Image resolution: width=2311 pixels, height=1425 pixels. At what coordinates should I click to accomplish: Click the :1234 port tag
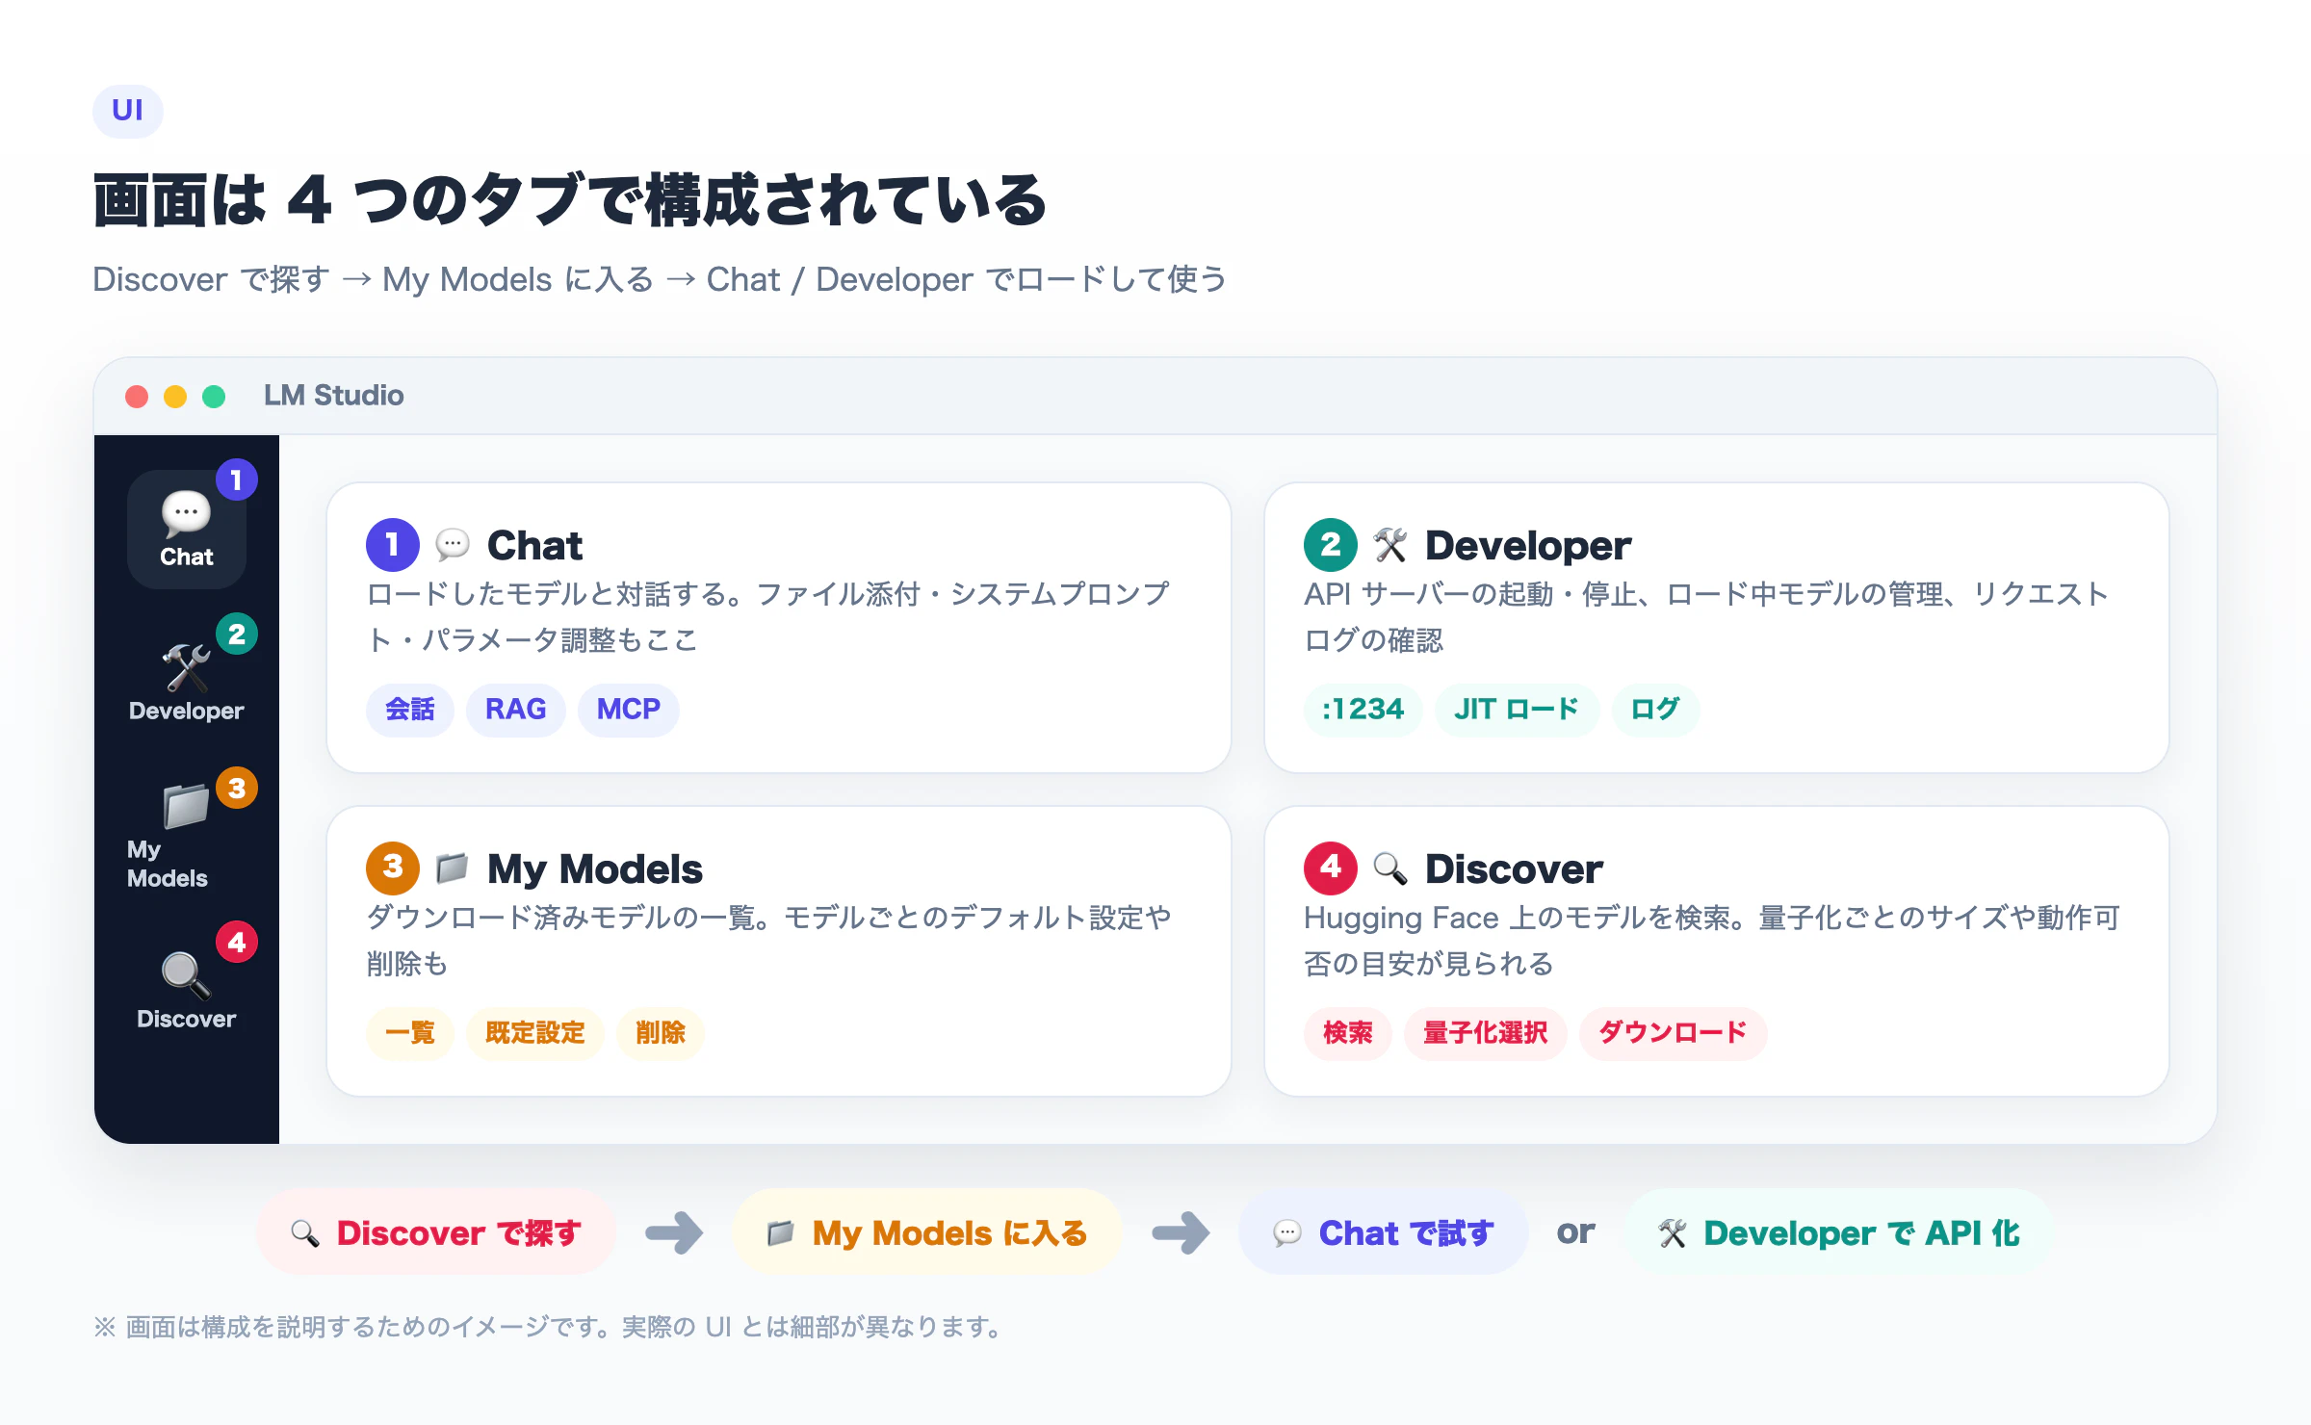coord(1363,710)
